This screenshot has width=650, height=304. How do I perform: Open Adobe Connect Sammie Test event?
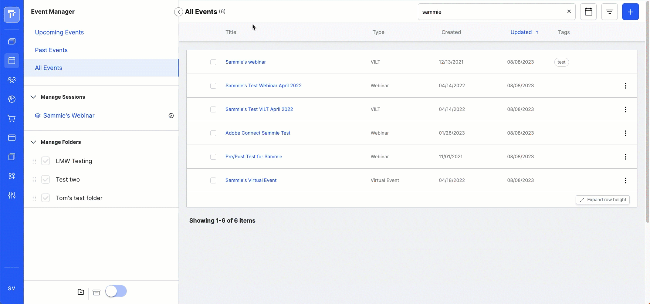[258, 133]
